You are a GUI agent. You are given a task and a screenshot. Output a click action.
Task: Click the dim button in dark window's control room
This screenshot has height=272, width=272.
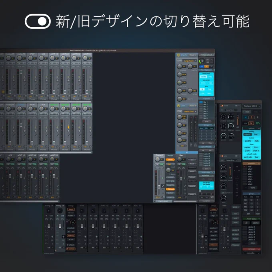[236, 214]
